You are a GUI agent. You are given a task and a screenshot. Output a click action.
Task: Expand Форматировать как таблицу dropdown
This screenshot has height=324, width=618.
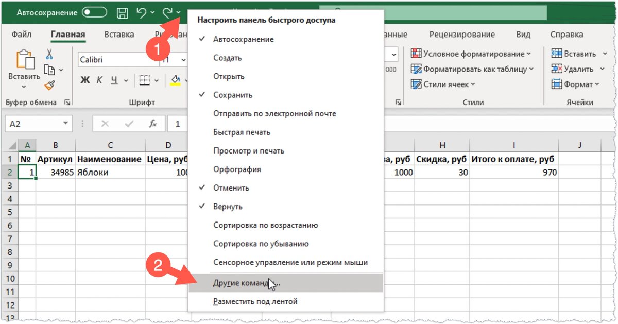531,69
